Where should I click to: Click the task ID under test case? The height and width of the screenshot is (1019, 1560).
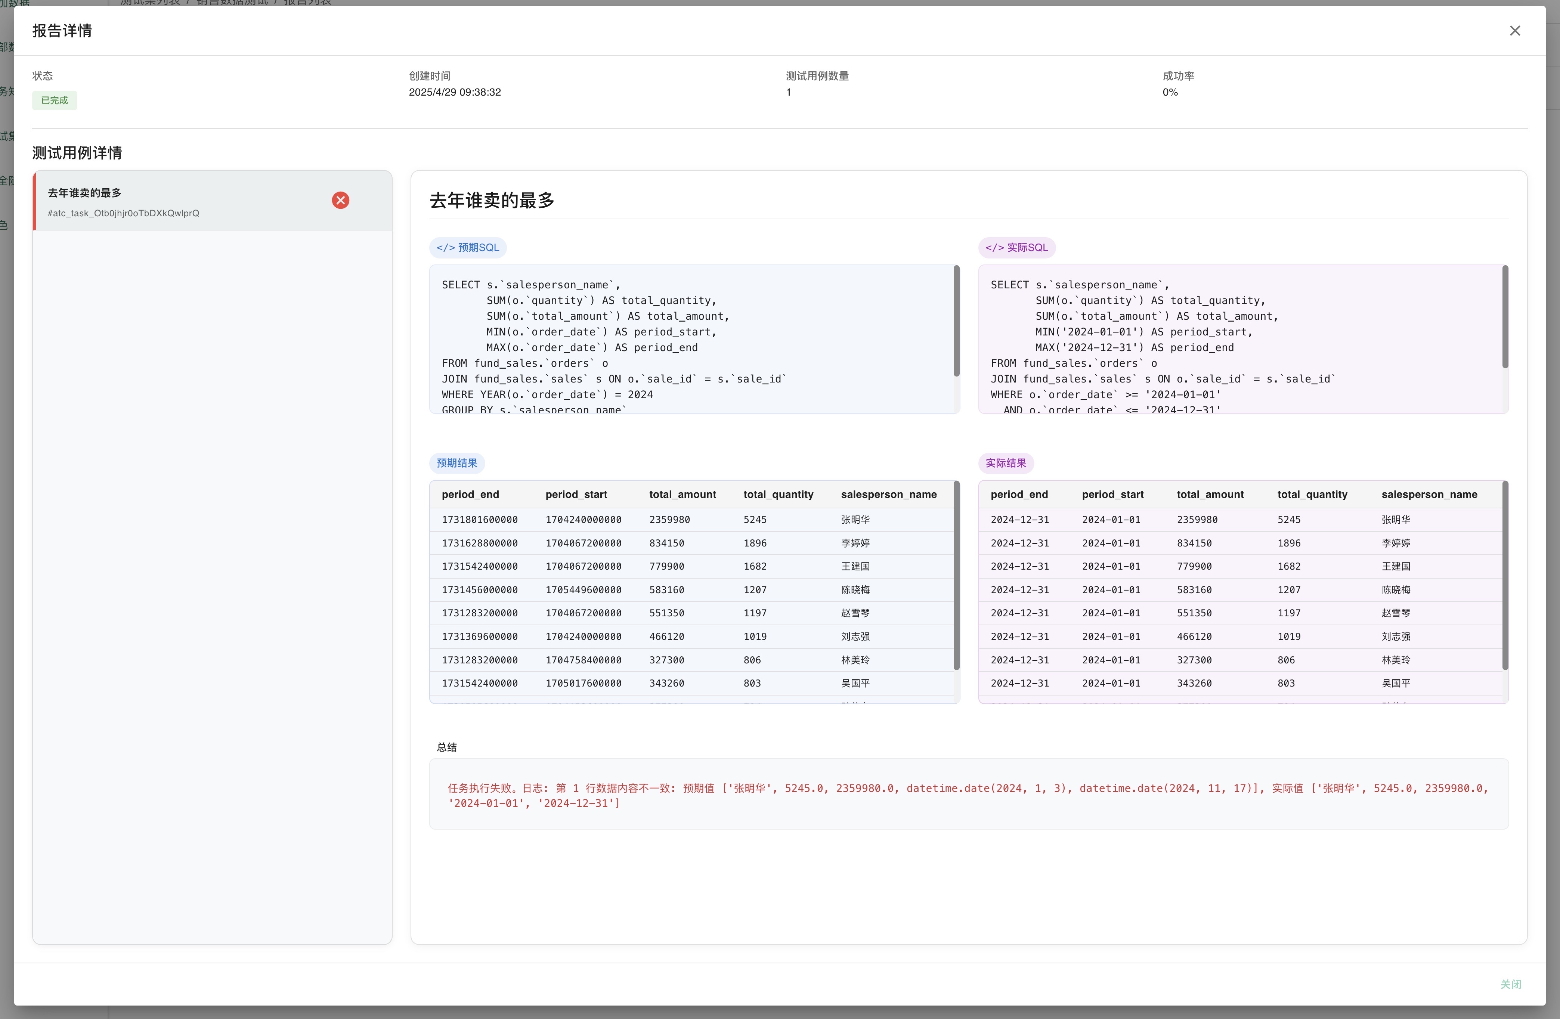(123, 214)
